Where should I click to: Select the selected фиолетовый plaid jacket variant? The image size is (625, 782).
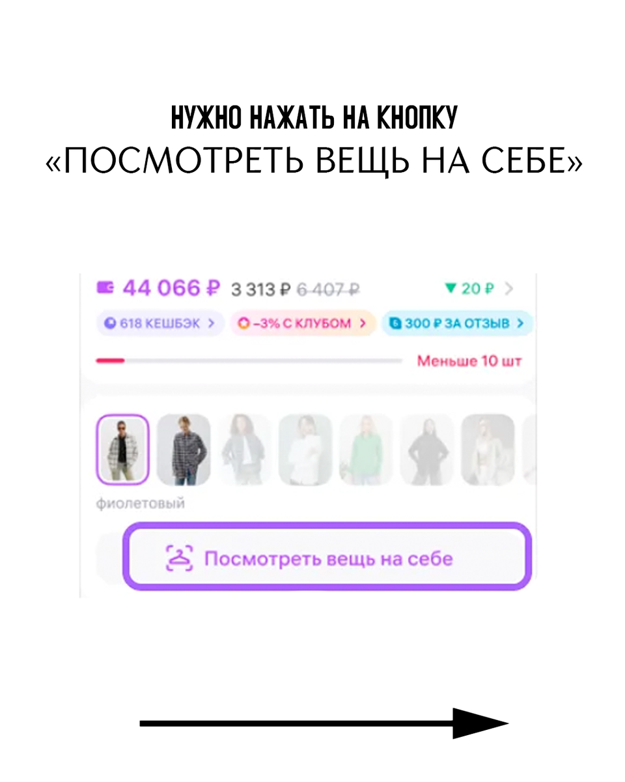pyautogui.click(x=122, y=450)
